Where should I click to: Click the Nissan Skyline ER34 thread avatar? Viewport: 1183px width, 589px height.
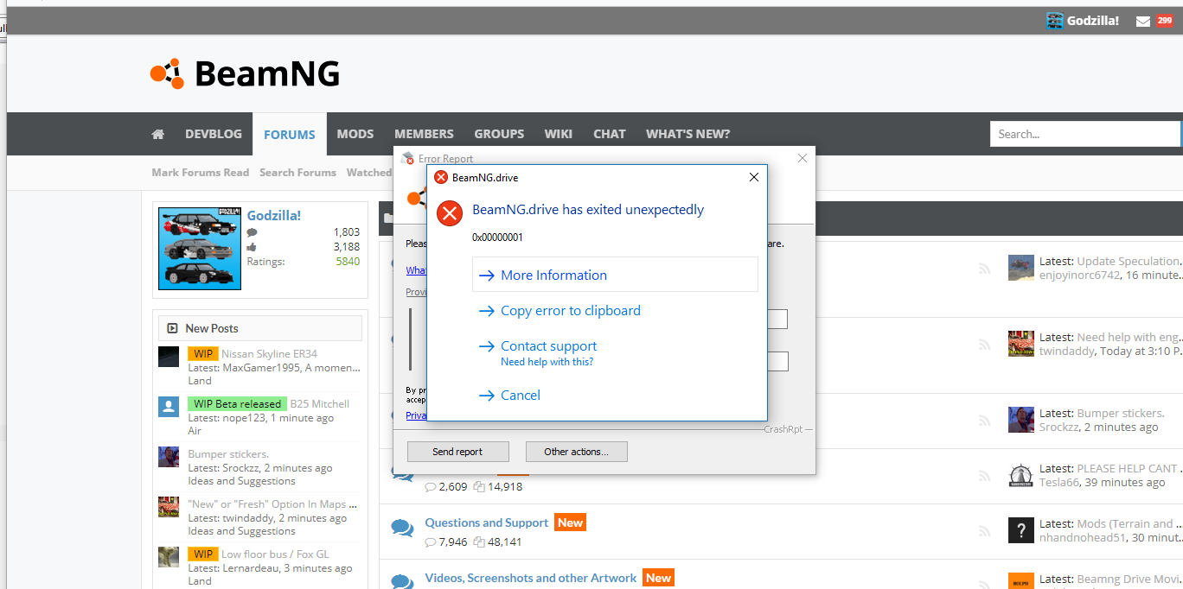coord(169,357)
